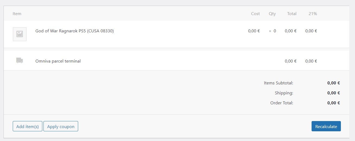Viewport: 355px width, 141px height.
Task: Select the Omniva parcel terminal shipping row
Action: 176,61
